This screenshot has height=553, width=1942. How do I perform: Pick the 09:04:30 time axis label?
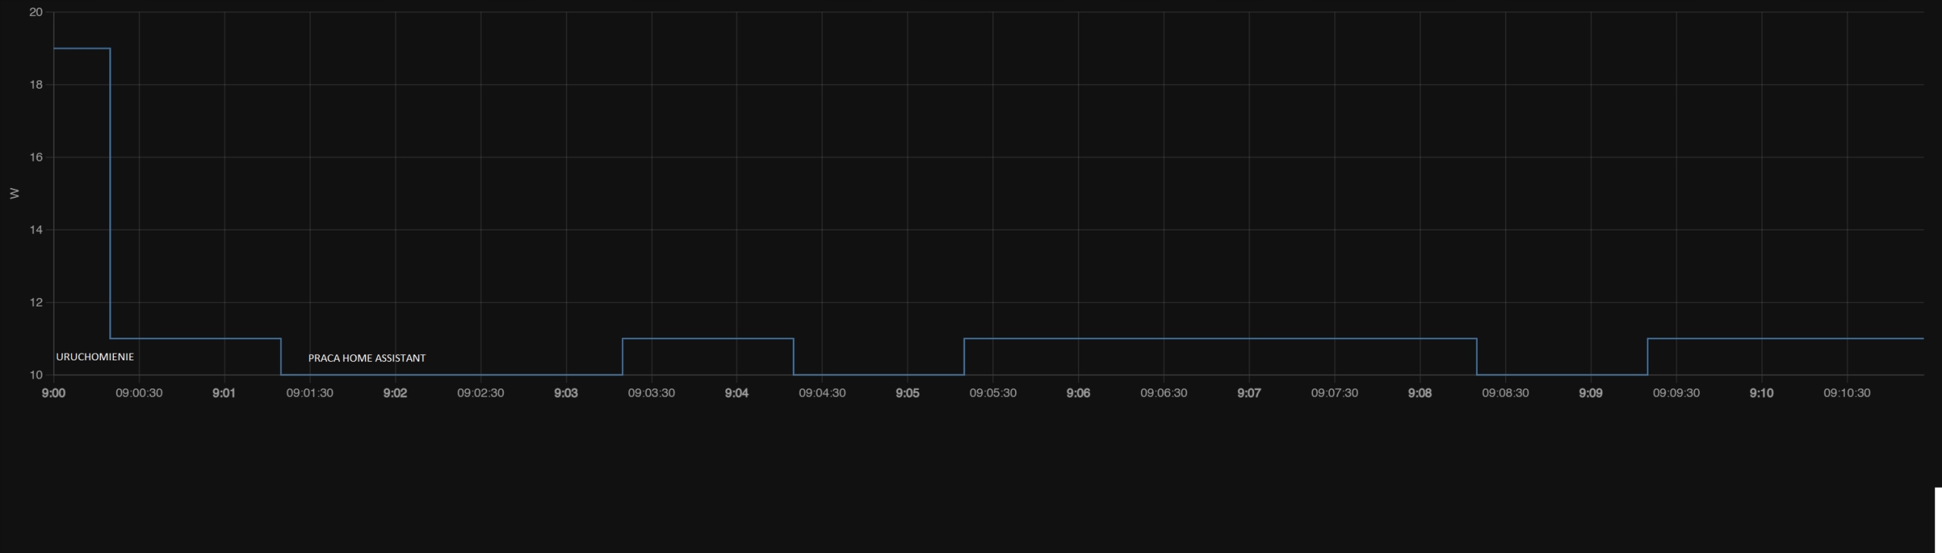(x=822, y=393)
